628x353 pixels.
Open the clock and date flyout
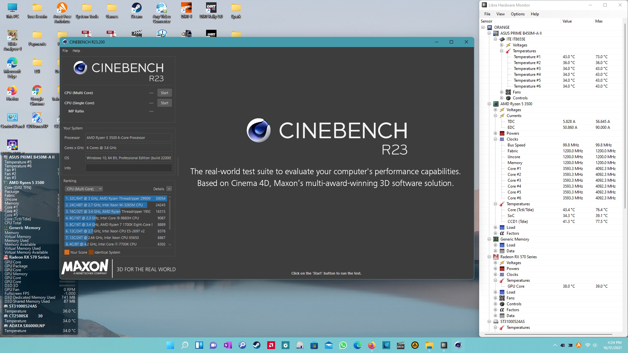pos(613,345)
